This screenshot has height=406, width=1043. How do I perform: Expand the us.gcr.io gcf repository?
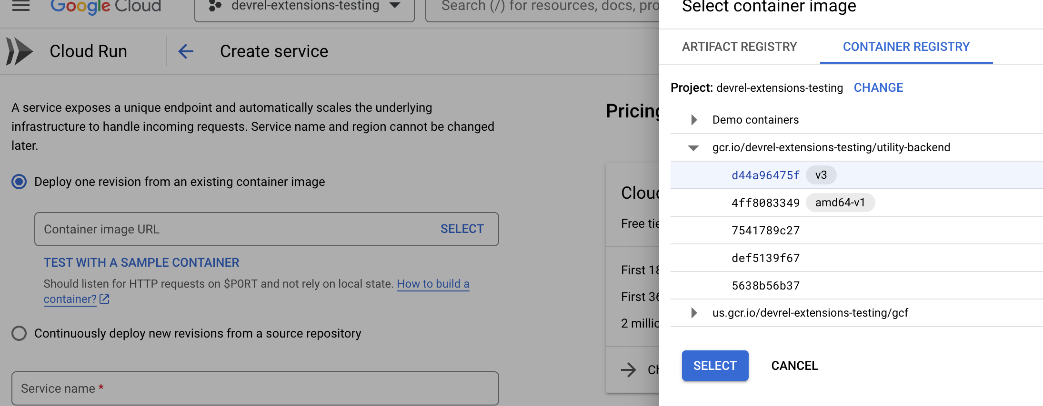[x=694, y=313]
